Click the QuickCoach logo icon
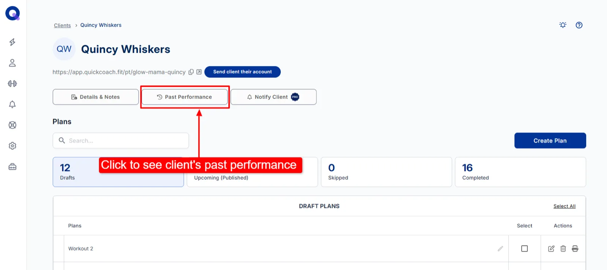Viewport: 607px width, 270px height. tap(13, 13)
